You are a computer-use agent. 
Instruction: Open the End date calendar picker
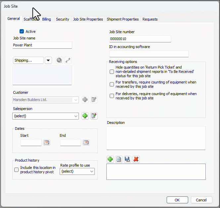pyautogui.click(x=86, y=142)
